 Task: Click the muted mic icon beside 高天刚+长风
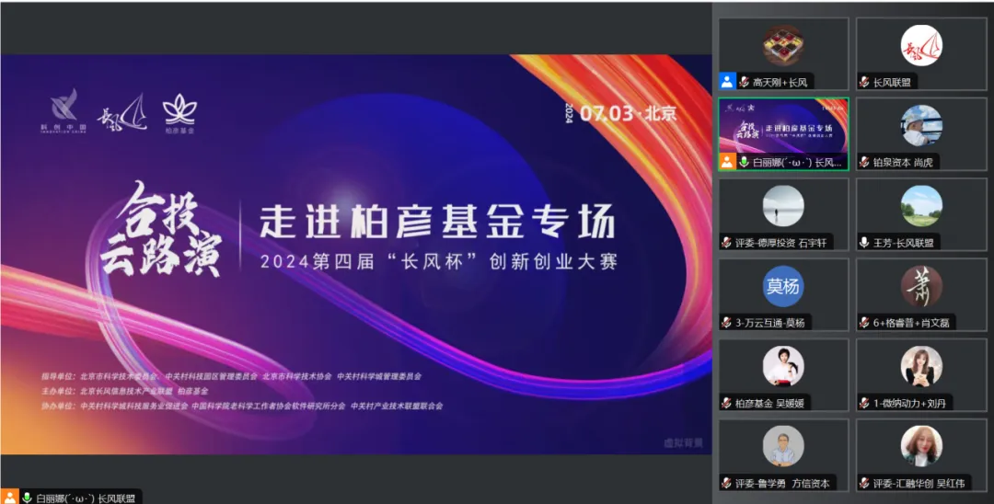click(744, 82)
